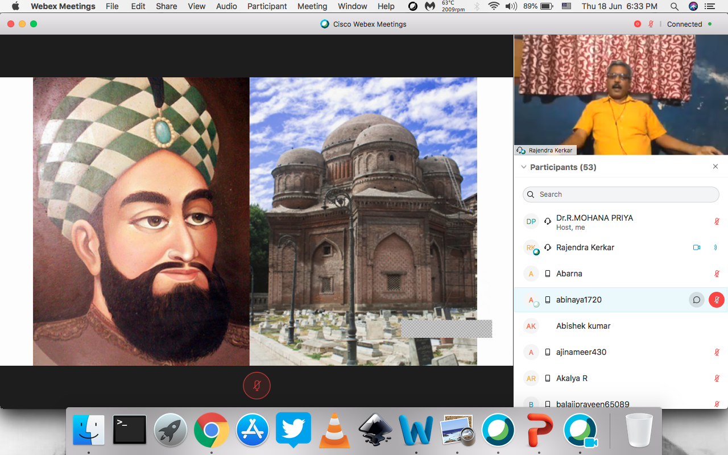
Task: Toggle Akalya R's muted microphone icon
Action: tap(717, 378)
